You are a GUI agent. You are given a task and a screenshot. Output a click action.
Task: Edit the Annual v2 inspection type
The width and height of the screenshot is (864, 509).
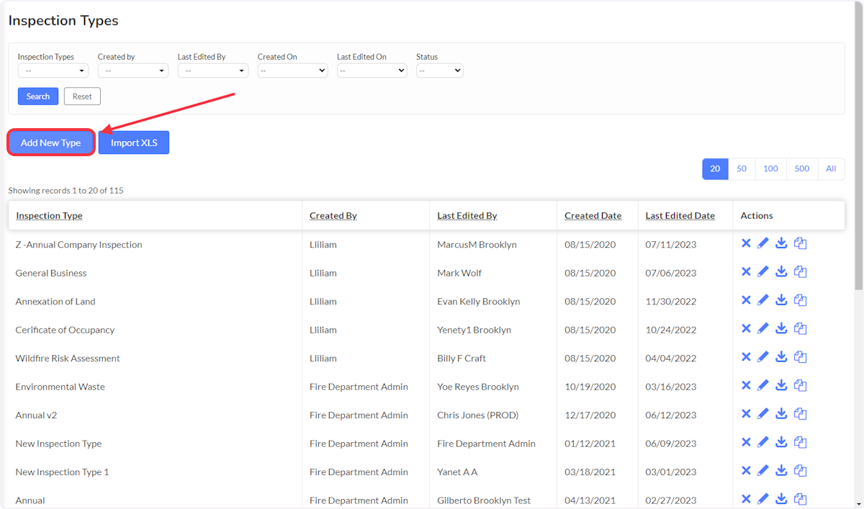tap(763, 414)
